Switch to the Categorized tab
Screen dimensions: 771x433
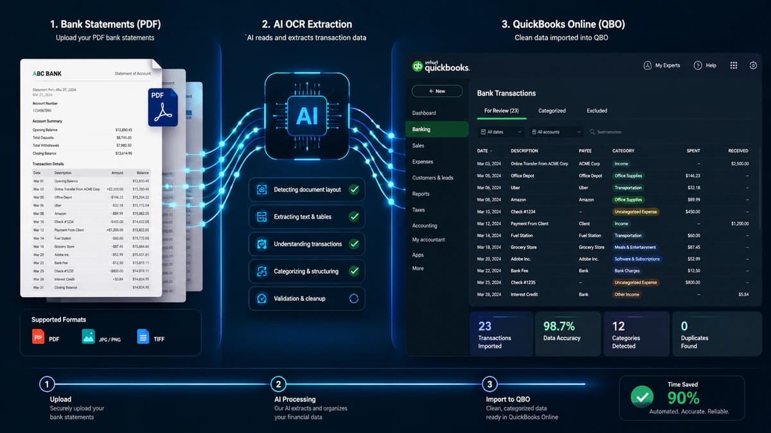(552, 110)
